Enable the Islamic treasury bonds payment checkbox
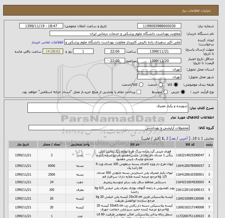The height and width of the screenshot is (218, 225). tap(139, 92)
